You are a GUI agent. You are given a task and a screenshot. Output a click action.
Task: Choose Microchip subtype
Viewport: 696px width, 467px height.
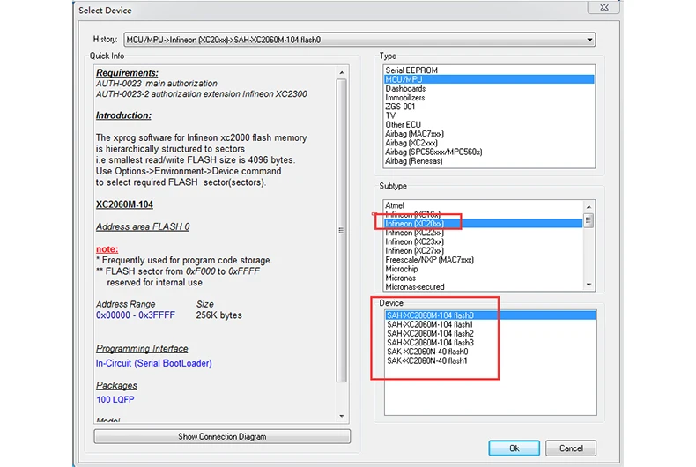click(x=483, y=269)
